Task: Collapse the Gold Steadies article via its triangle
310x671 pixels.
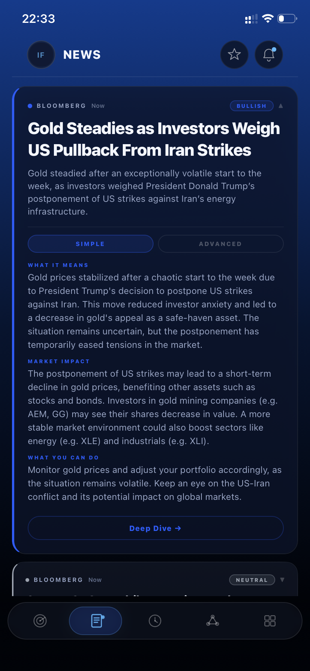Action: pyautogui.click(x=281, y=106)
